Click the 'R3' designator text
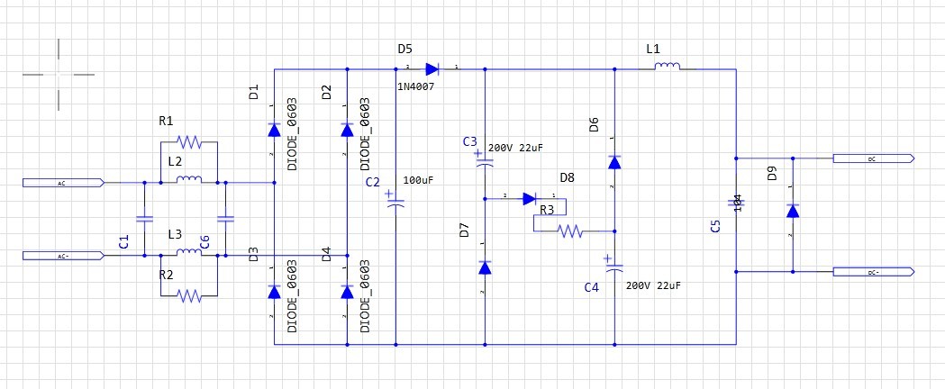The width and height of the screenshot is (945, 389). click(547, 210)
